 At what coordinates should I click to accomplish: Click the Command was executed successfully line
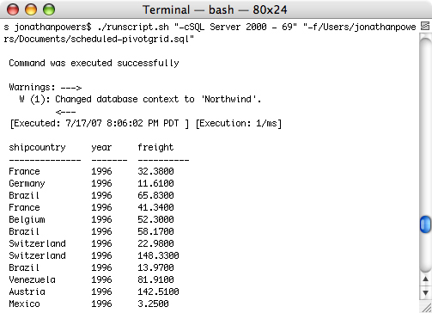click(x=94, y=63)
